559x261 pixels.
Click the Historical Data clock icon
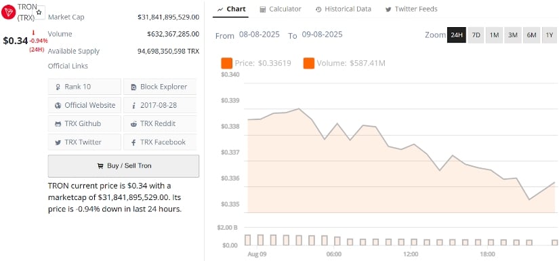click(x=318, y=9)
